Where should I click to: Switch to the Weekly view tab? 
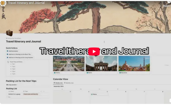click(58, 83)
